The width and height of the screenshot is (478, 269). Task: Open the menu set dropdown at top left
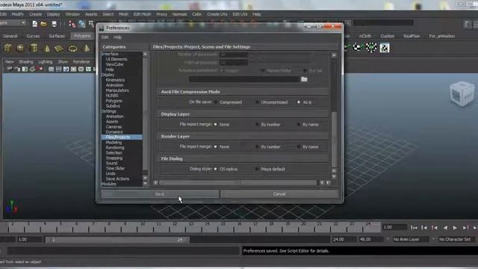point(13,23)
